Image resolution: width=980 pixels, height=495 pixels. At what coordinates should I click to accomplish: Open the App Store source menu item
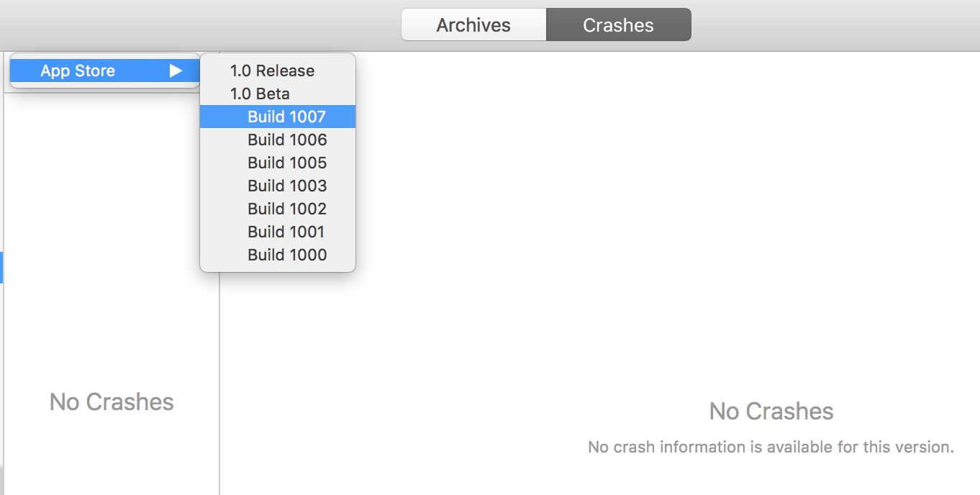pyautogui.click(x=78, y=71)
